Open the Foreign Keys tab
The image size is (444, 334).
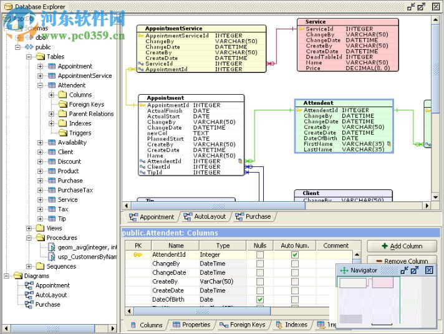tap(243, 325)
